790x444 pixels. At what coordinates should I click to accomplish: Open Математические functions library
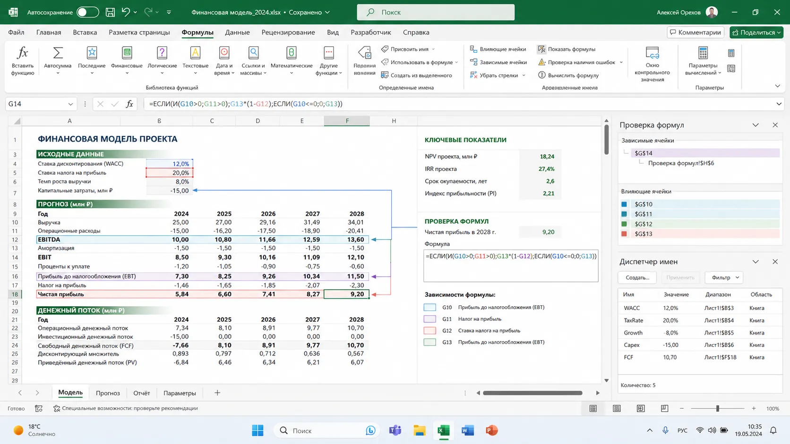[292, 60]
